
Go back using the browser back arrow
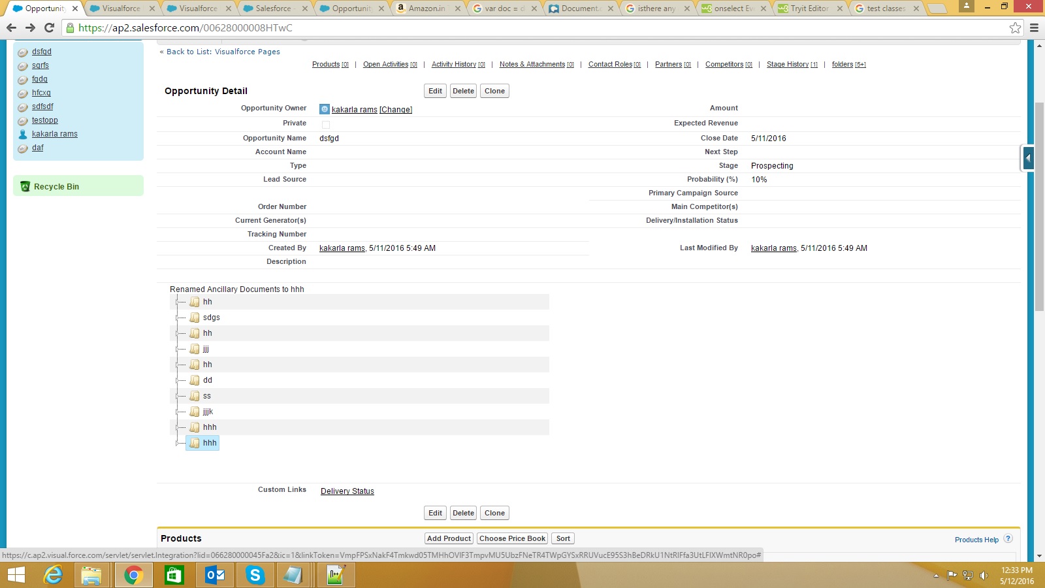pos(11,28)
